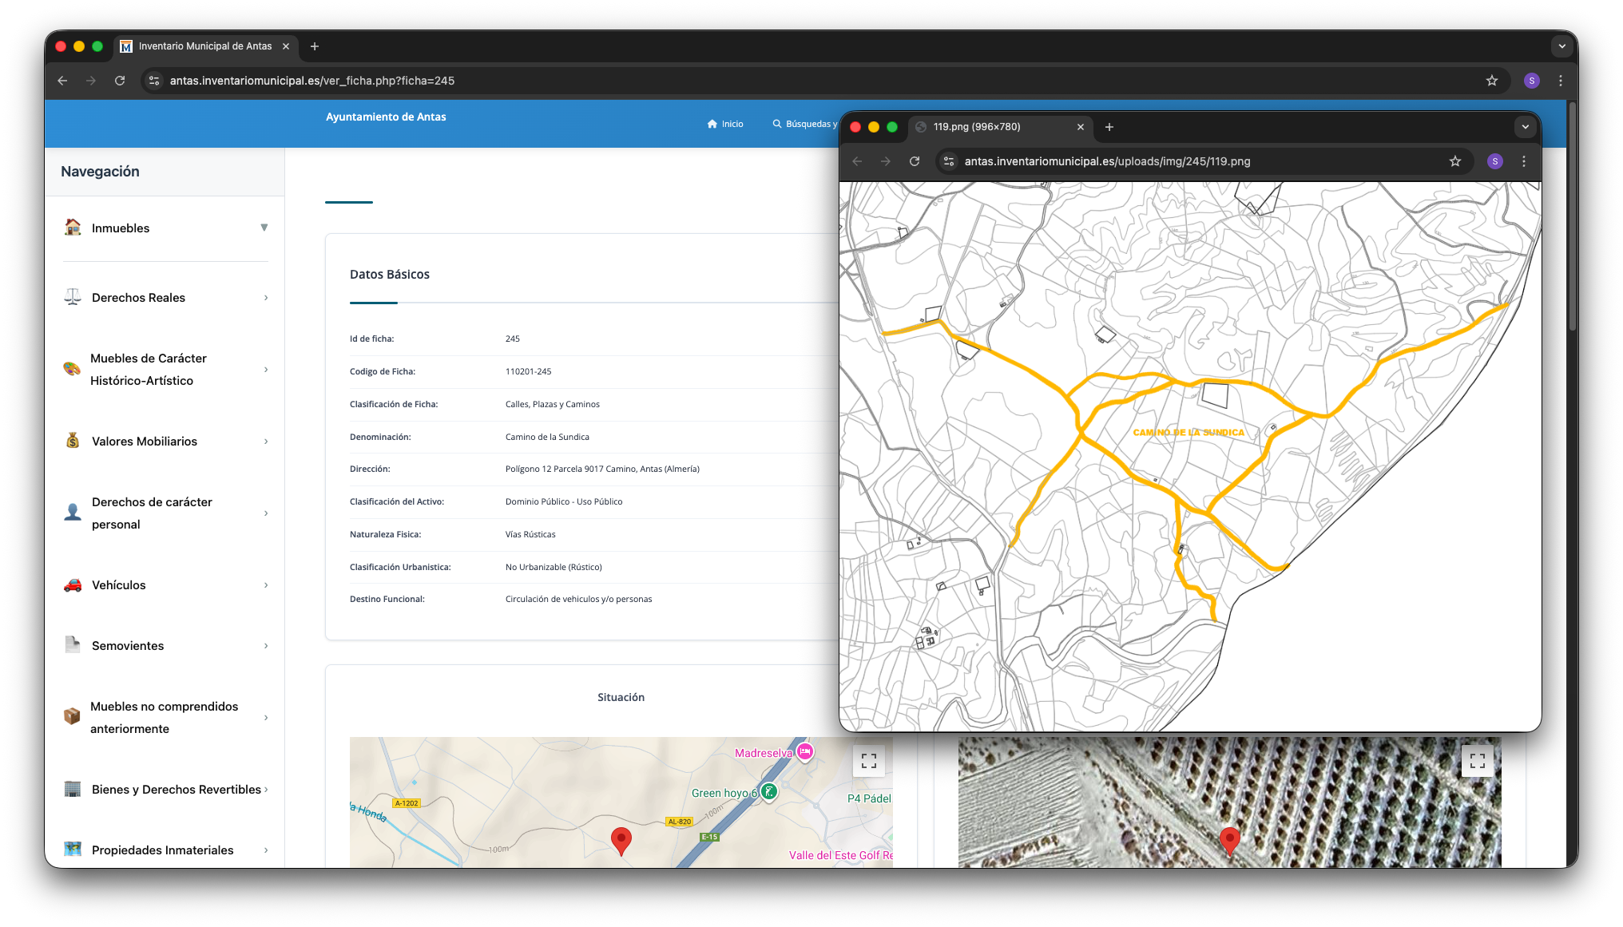This screenshot has height=927, width=1623.
Task: Click the Vehículos red car icon
Action: click(x=73, y=584)
